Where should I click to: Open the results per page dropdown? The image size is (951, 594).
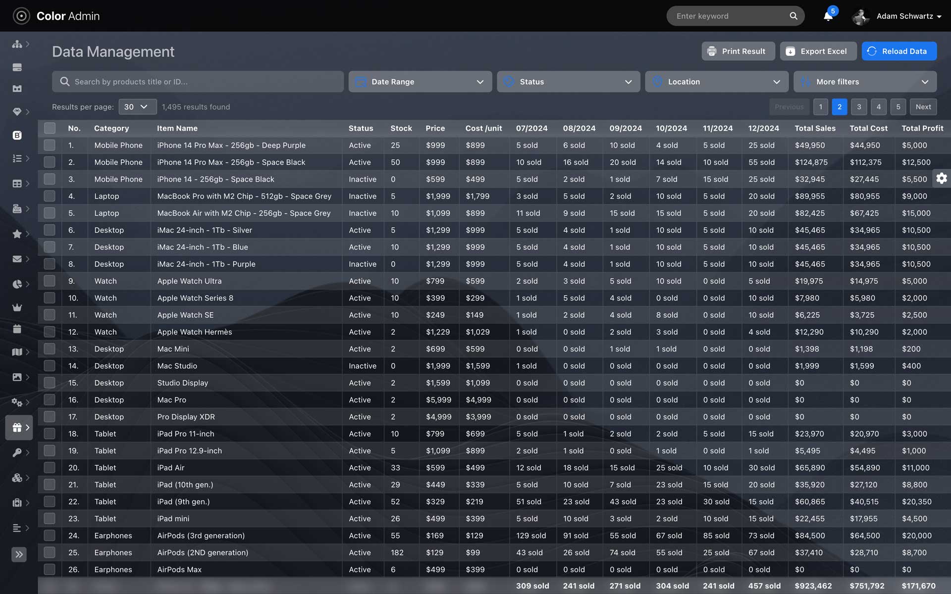(137, 107)
